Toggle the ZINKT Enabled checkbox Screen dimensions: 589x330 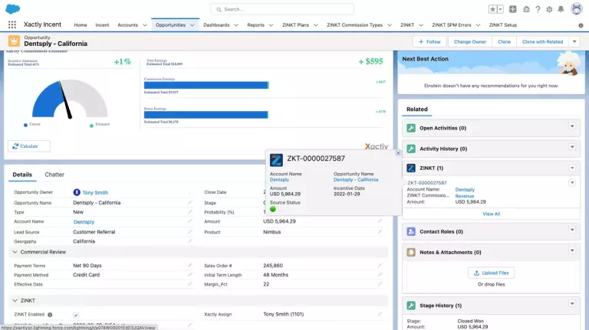click(76, 315)
